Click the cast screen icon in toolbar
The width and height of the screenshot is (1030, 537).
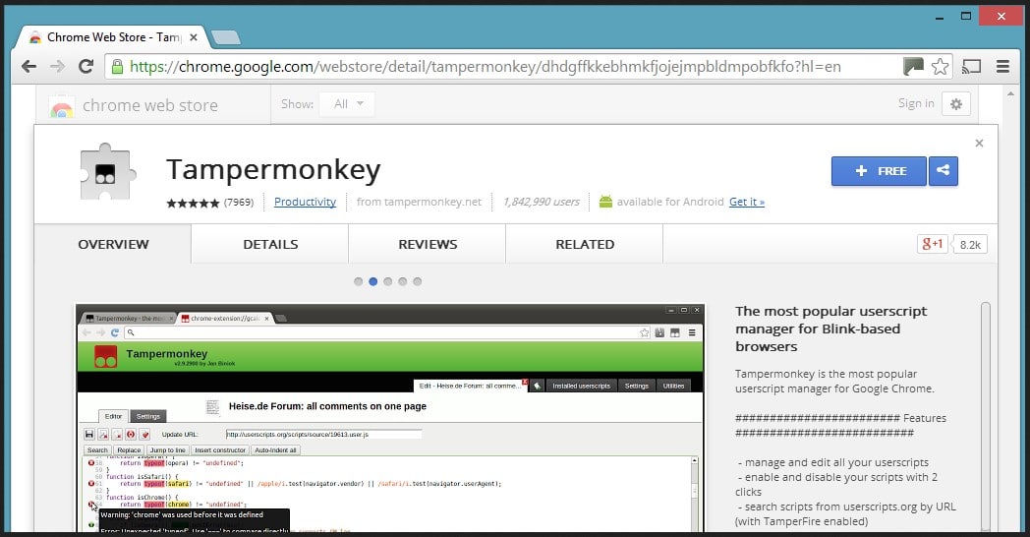coord(972,67)
